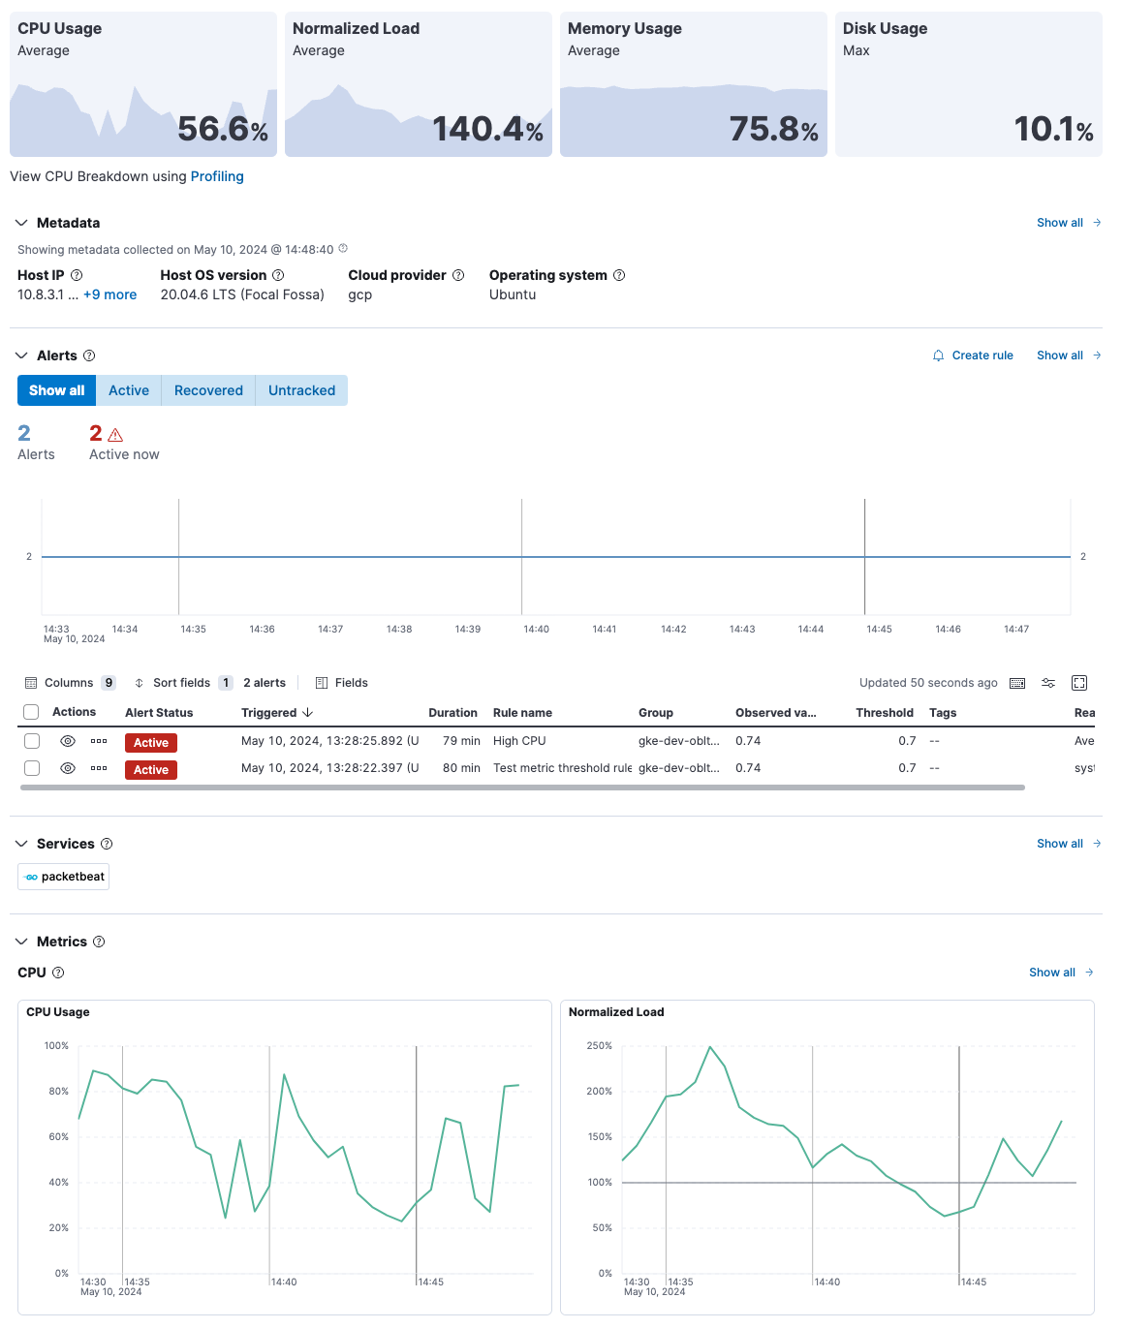This screenshot has height=1329, width=1122.
Task: Collapse the Metrics section
Action: 21,941
